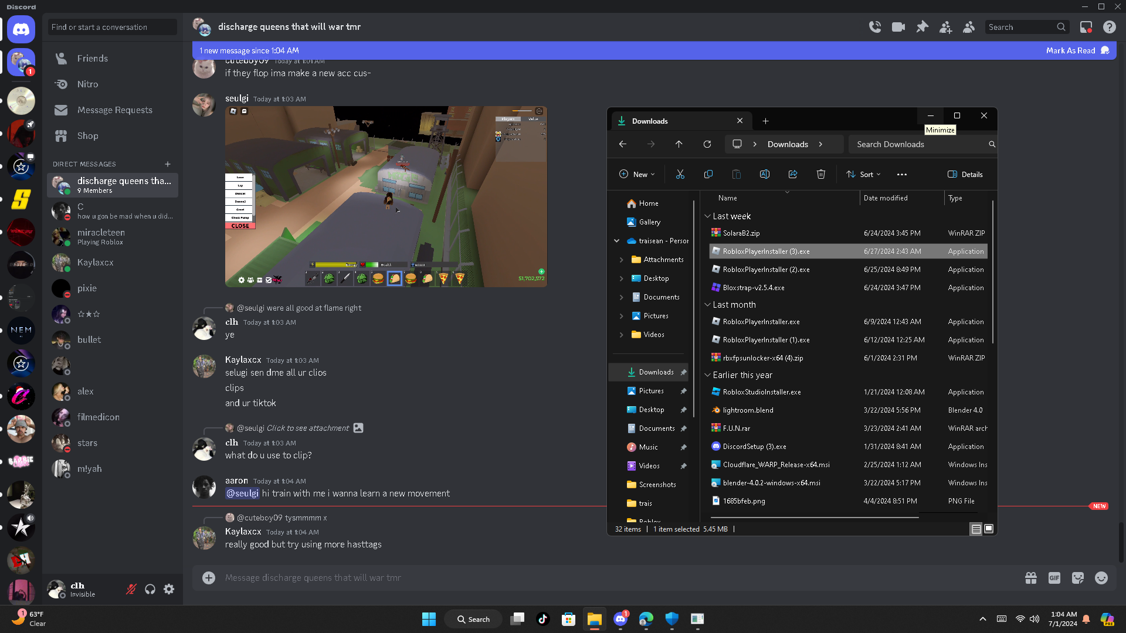1126x633 pixels.
Task: Click to see attachment in clh's reply
Action: 308,428
